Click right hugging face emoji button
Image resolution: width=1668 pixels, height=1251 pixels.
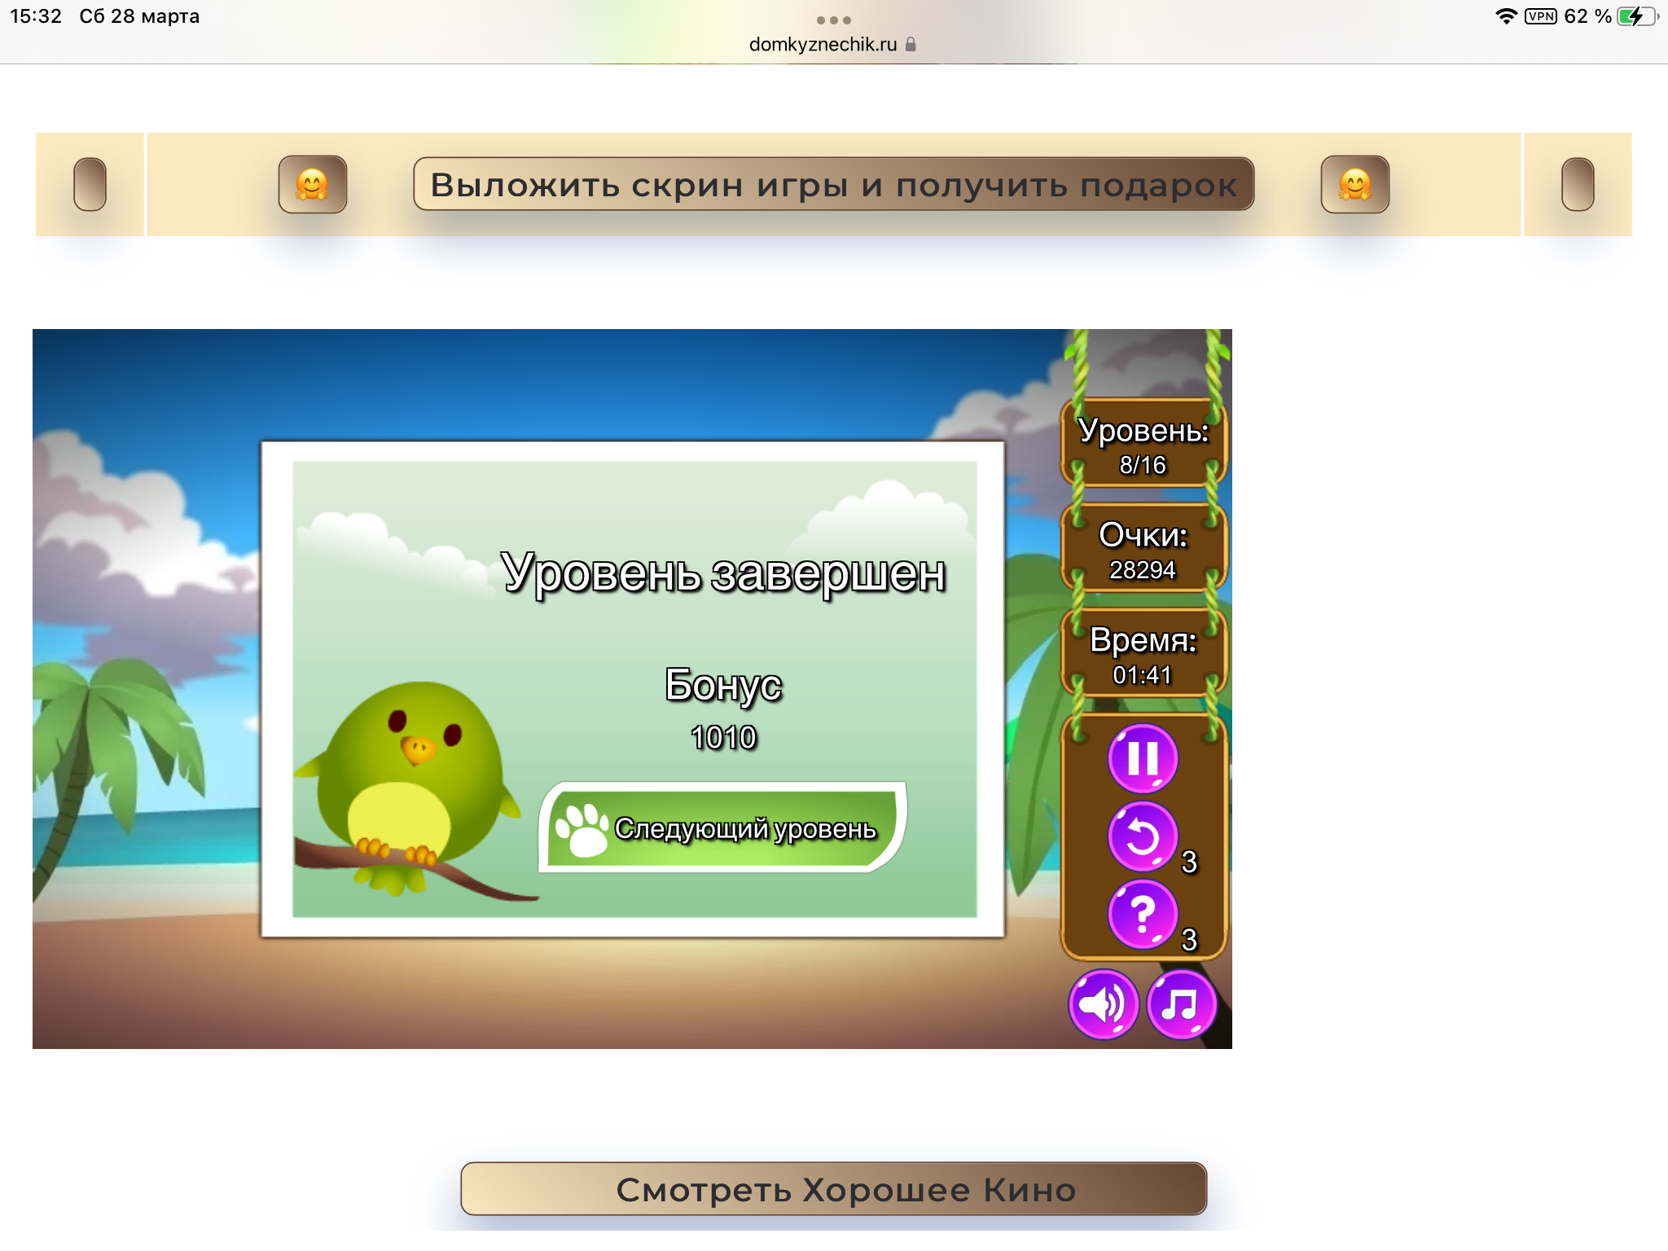[1354, 185]
